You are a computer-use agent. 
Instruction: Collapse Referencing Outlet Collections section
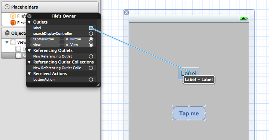pos(29,62)
